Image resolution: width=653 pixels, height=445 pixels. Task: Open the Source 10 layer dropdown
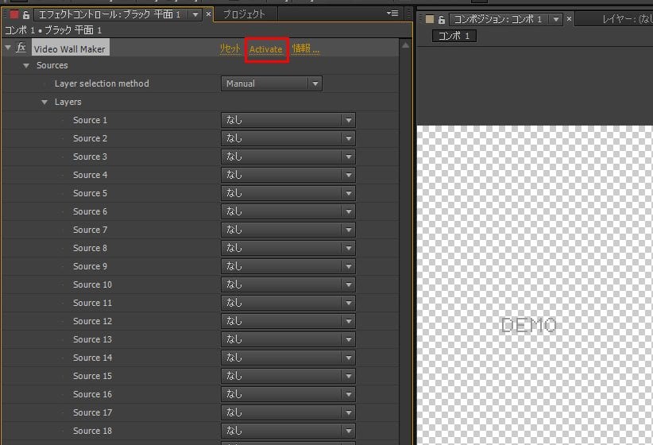pos(288,285)
